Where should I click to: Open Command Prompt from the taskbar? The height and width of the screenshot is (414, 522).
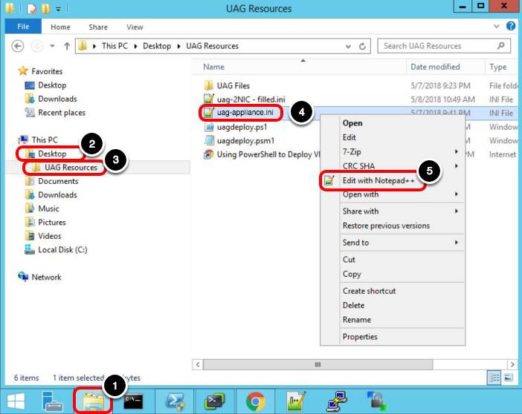point(134,401)
